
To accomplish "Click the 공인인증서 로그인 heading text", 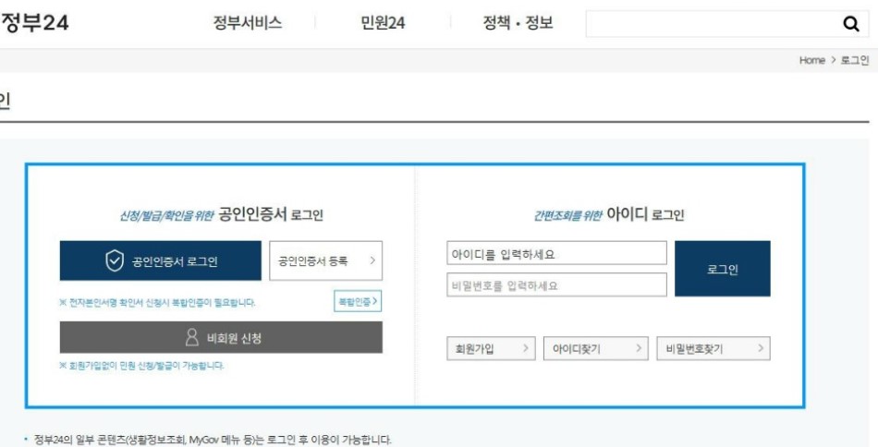I will 271,214.
